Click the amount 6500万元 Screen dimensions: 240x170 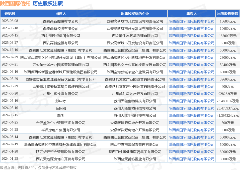click(x=228, y=43)
